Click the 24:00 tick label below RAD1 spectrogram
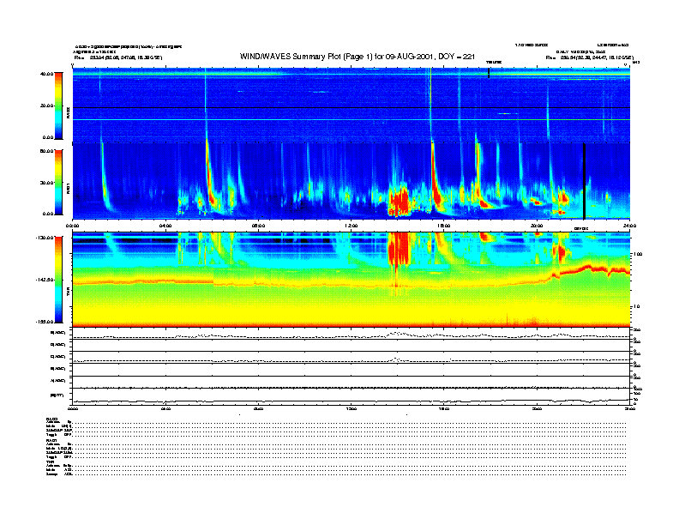The width and height of the screenshot is (679, 525). [x=629, y=226]
